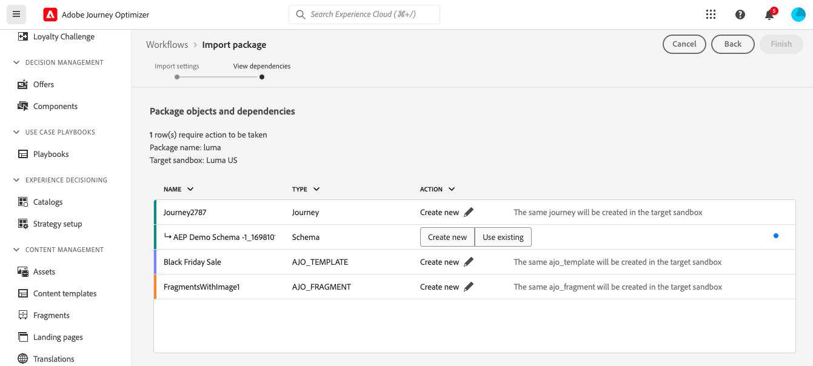Click the Back button

(733, 44)
